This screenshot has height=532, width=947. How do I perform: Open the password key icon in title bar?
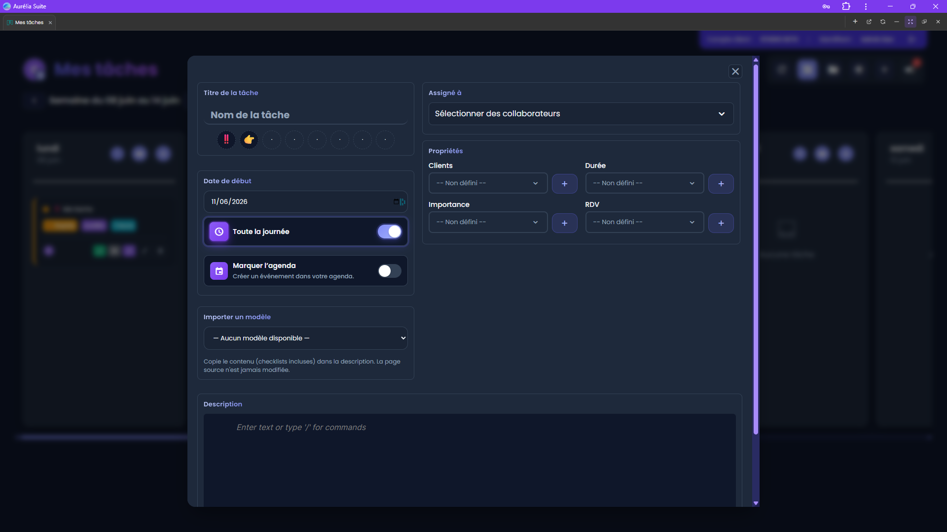[x=826, y=6]
